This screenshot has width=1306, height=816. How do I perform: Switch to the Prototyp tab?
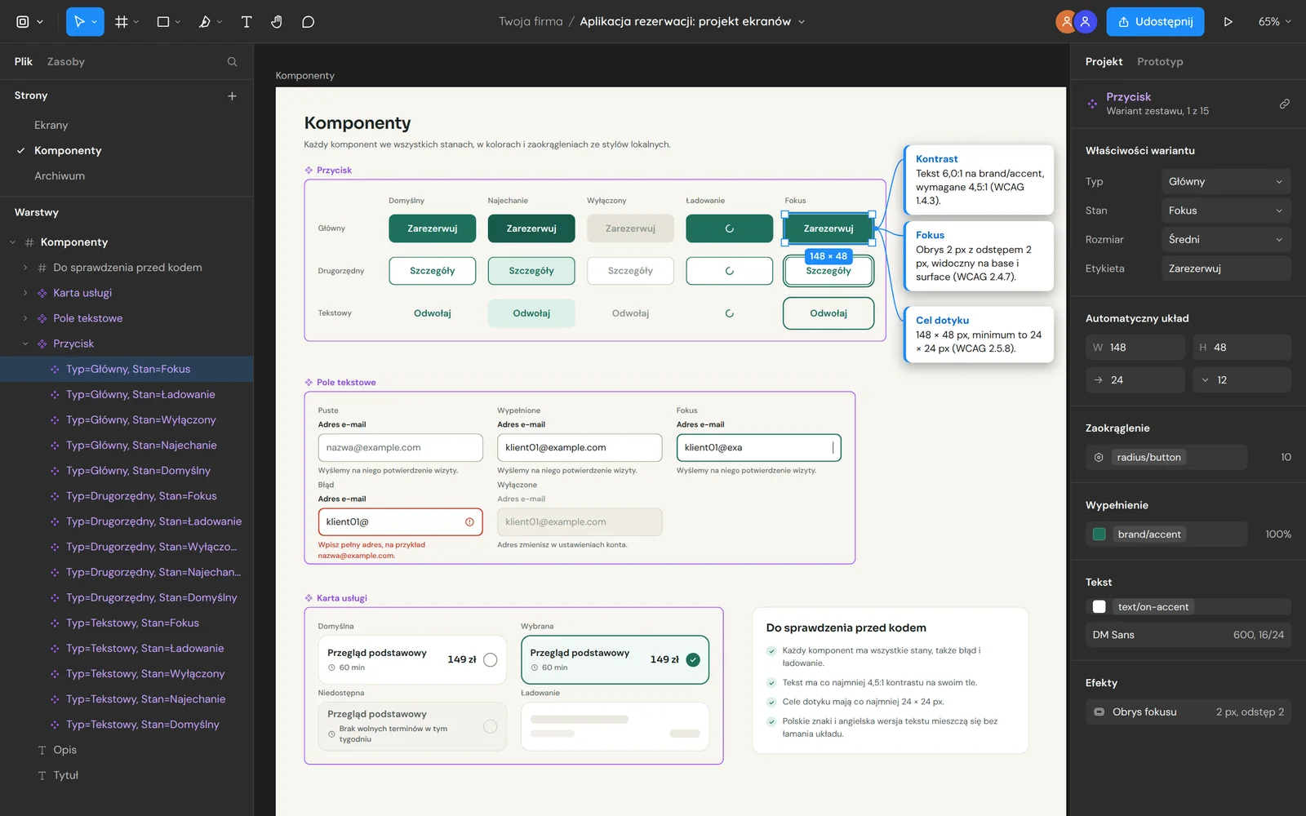1160,62
